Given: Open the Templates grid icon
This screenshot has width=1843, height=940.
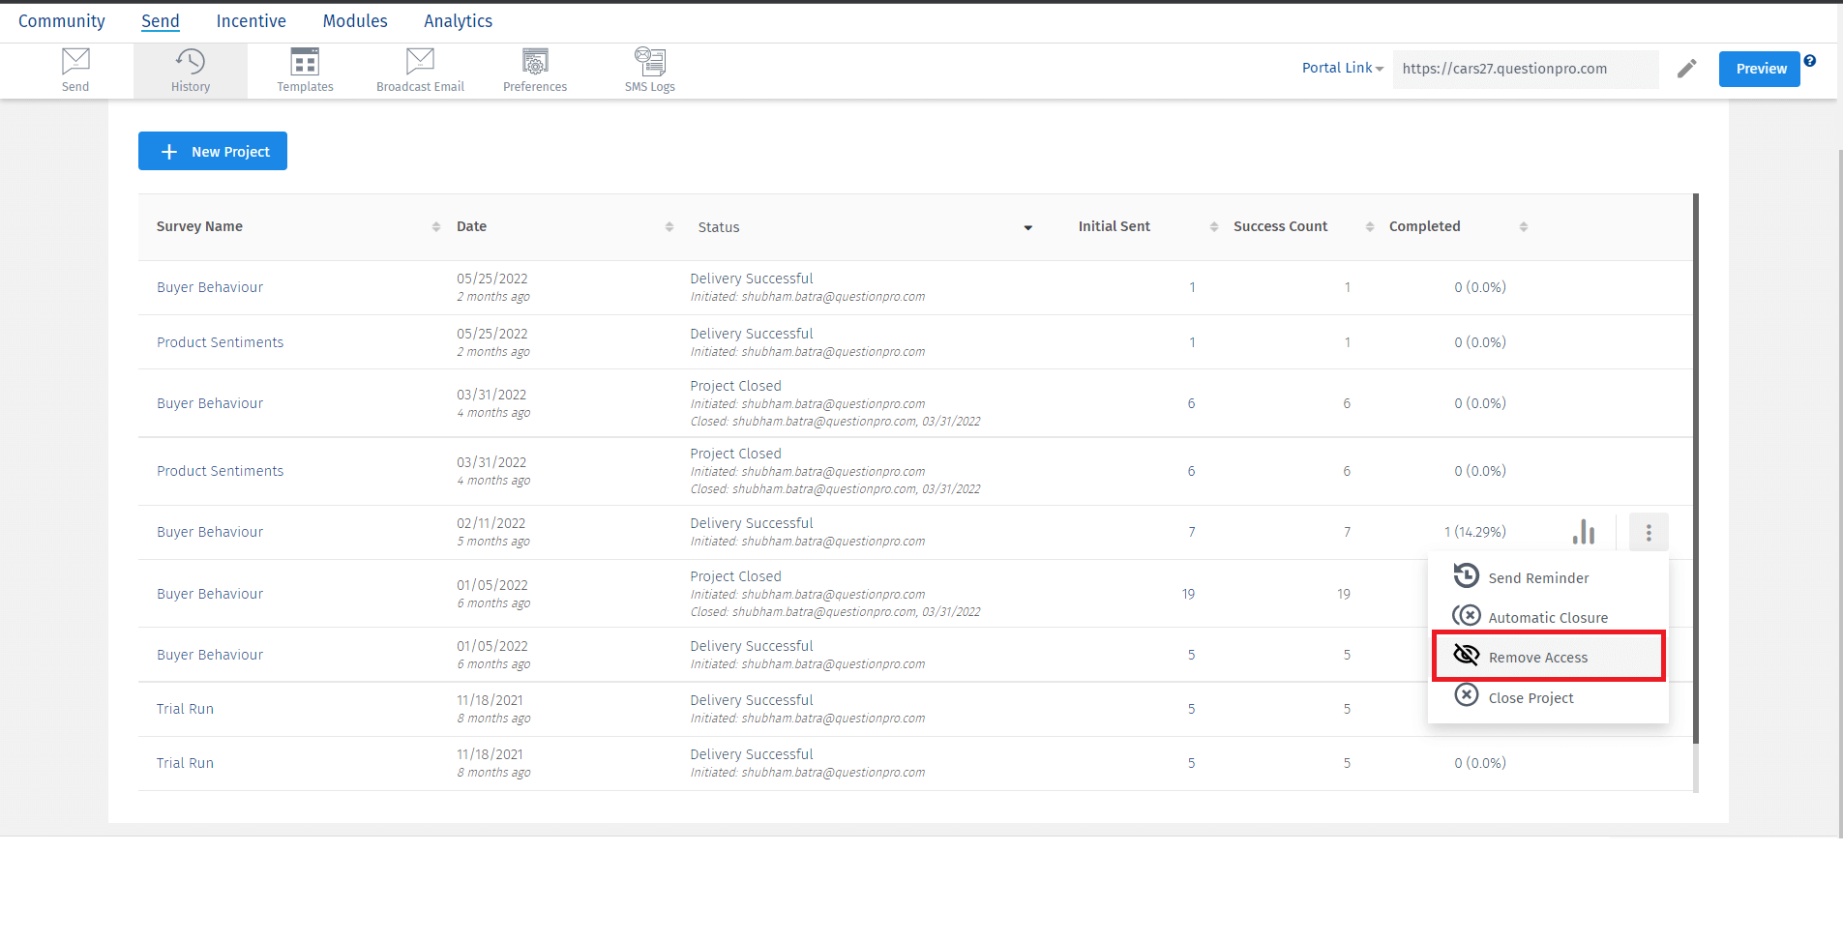Looking at the screenshot, I should point(305,62).
